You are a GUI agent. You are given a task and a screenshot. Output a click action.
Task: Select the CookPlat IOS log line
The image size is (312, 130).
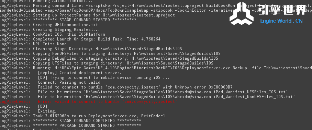coord(53,34)
